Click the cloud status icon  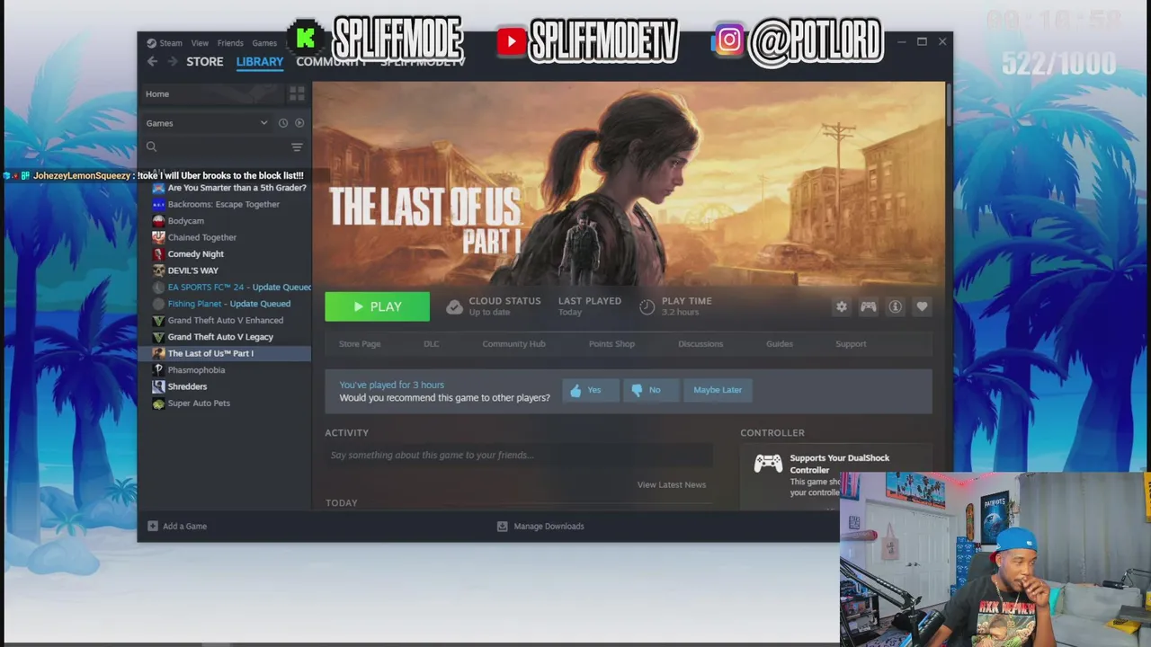point(454,307)
